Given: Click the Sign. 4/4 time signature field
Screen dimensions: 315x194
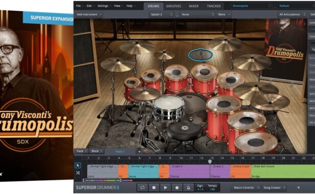Looking at the screenshot, I should (200, 187).
